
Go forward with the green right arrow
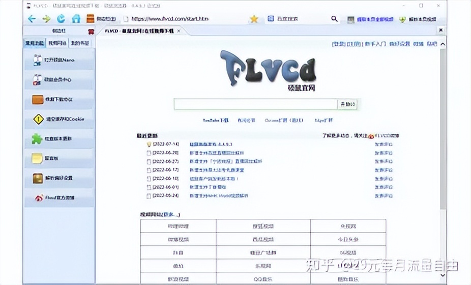46,19
